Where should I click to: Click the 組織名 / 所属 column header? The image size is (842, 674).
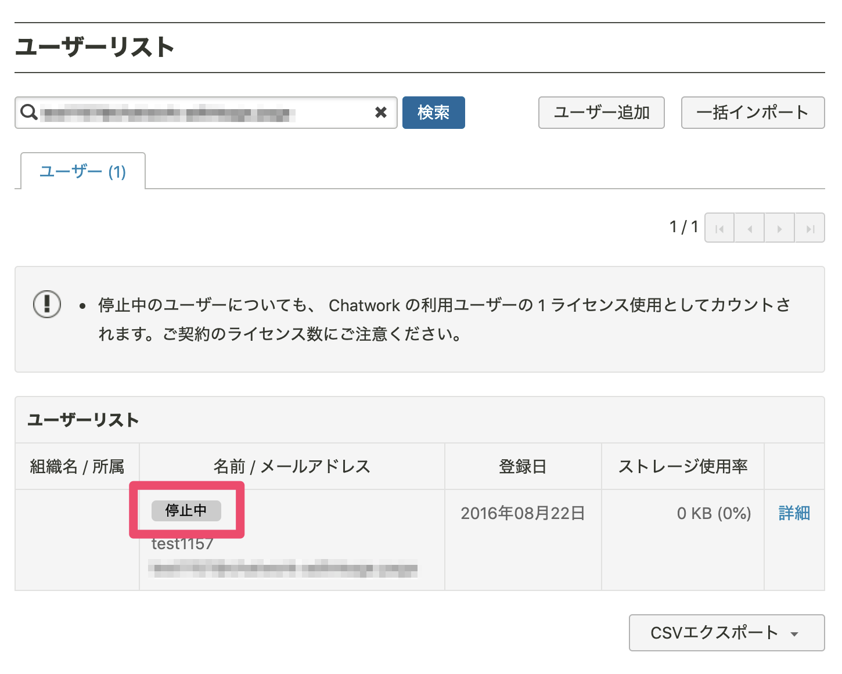click(77, 466)
